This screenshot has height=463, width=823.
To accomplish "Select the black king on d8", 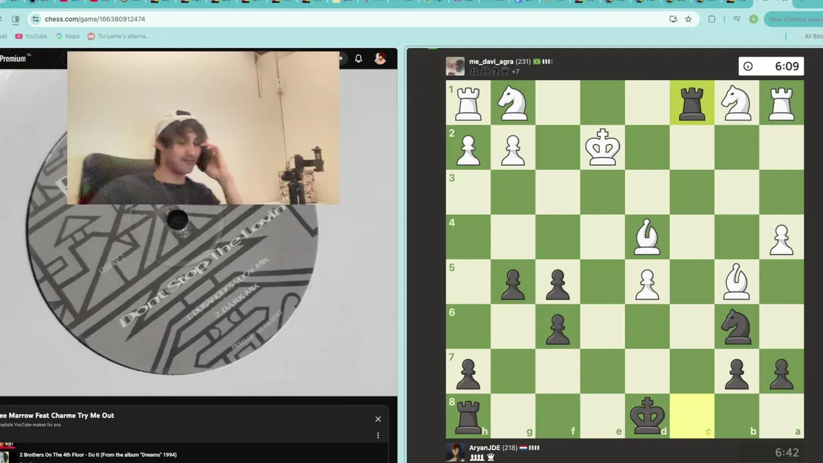I will 647,415.
